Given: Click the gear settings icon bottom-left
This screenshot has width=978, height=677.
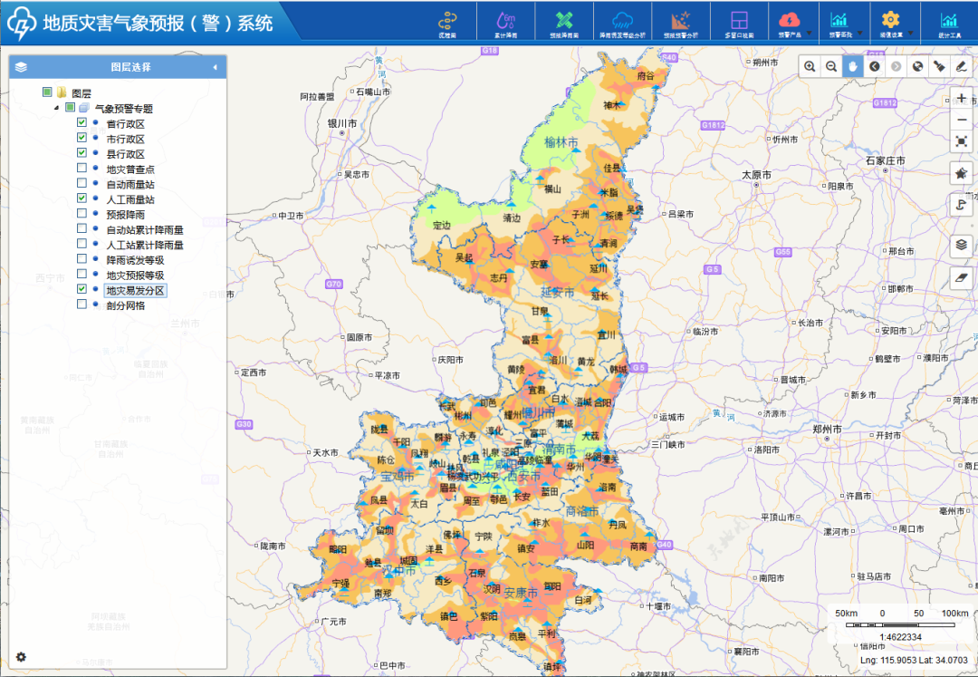Looking at the screenshot, I should pos(21,657).
